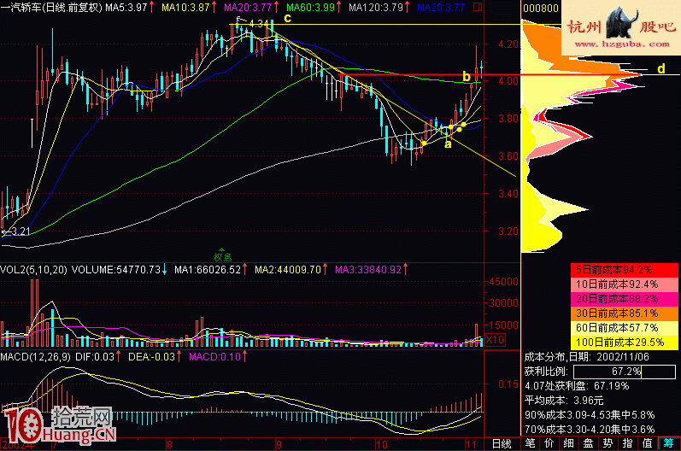This screenshot has height=451, width=681.
Task: Click the 90%成本3.09-4.53集中5.8% line
Action: (x=590, y=415)
